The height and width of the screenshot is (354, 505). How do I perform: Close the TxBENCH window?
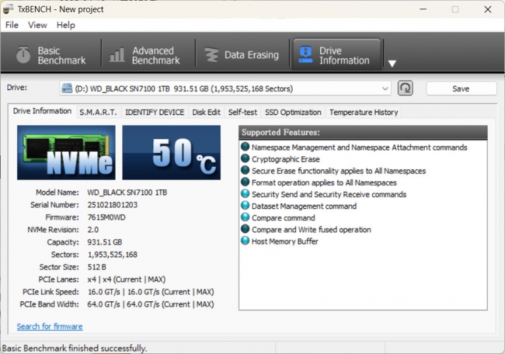coord(488,9)
